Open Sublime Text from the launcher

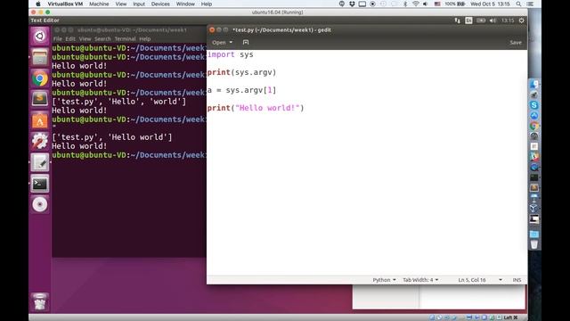(39, 99)
